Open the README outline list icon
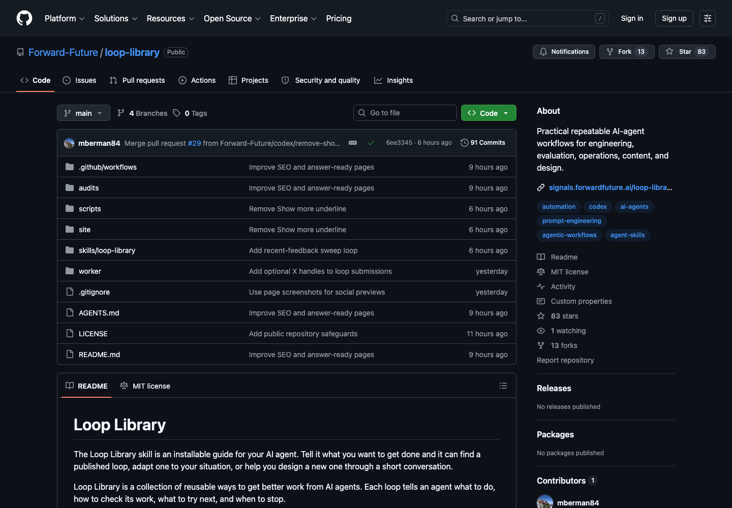This screenshot has width=732, height=508. pyautogui.click(x=503, y=386)
